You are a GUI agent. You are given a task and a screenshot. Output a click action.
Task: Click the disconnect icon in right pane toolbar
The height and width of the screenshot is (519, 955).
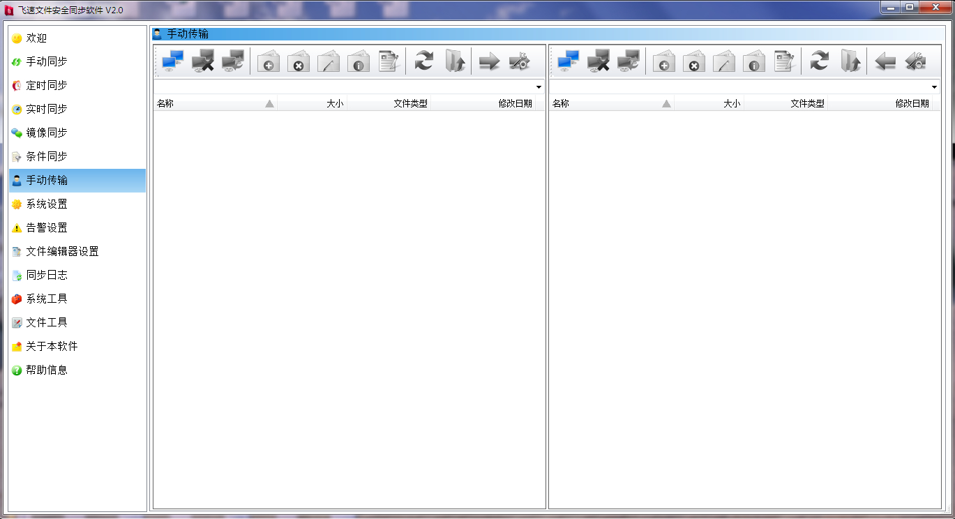598,61
